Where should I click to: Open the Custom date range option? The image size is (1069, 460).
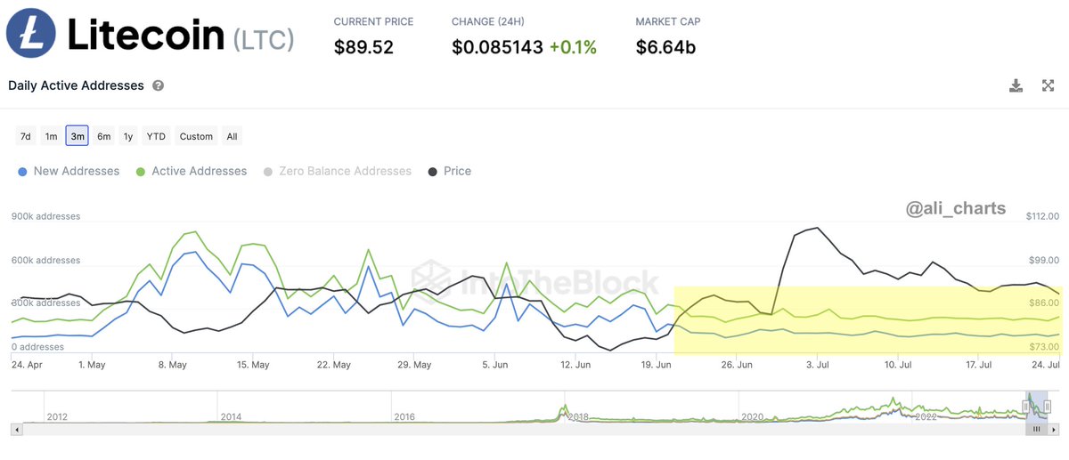pyautogui.click(x=196, y=136)
